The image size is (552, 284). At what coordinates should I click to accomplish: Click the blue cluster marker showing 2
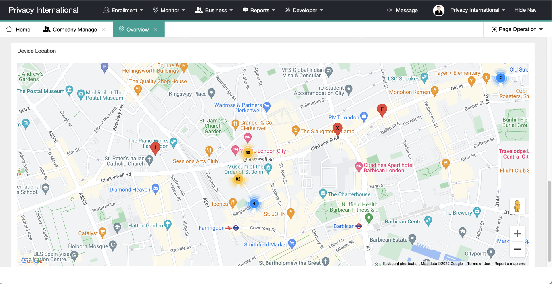click(x=501, y=78)
